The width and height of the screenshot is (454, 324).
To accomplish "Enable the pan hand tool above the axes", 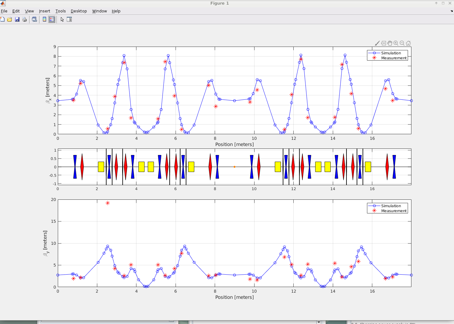I will tap(390, 43).
